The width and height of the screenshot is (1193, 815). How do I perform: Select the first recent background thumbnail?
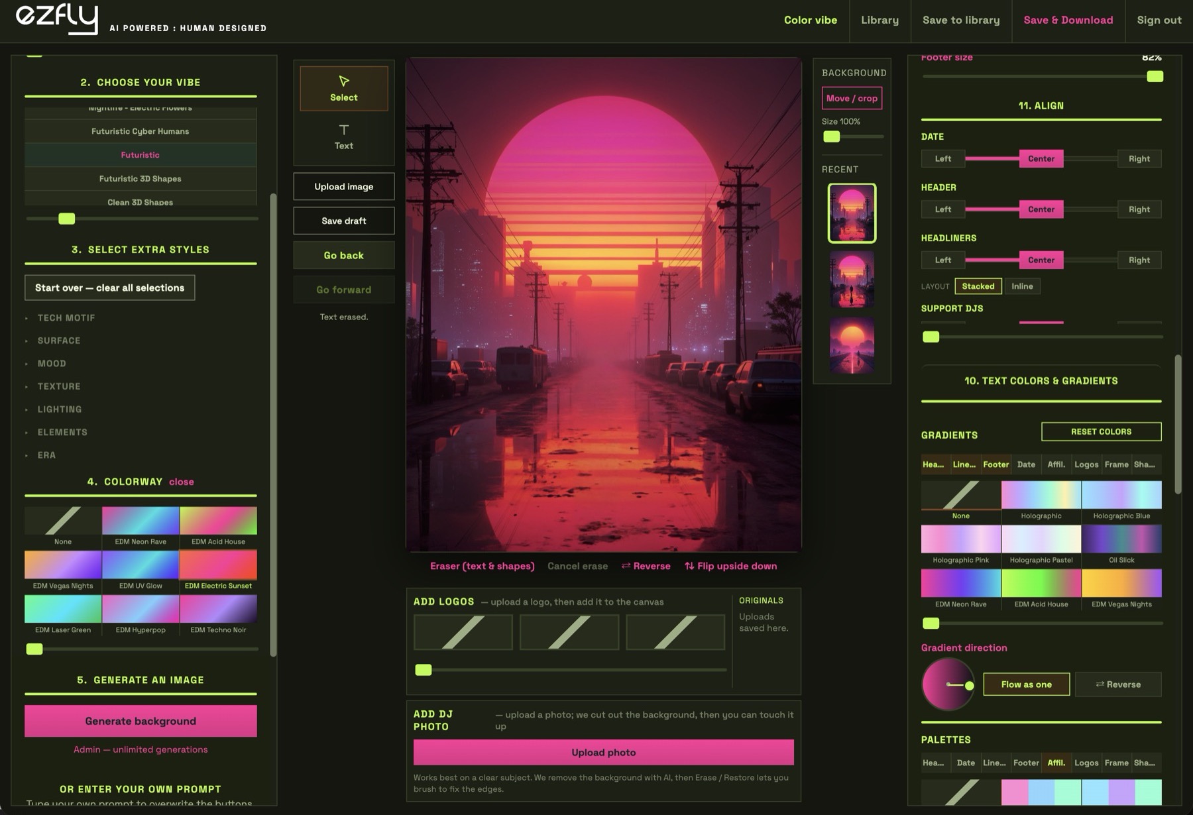tap(852, 213)
